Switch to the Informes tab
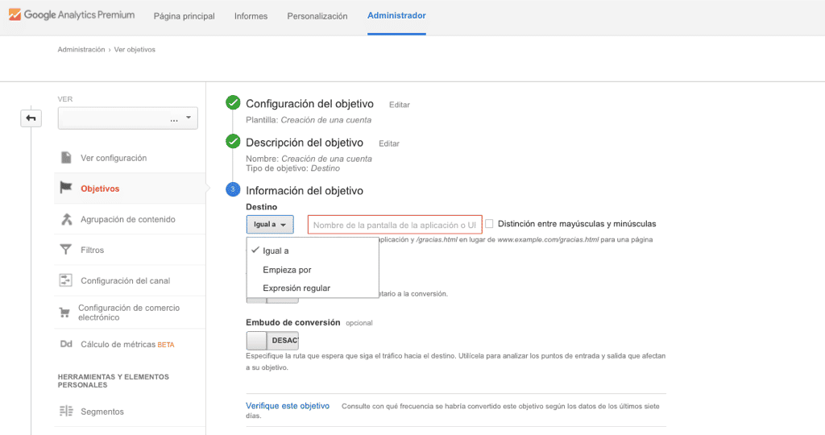 click(x=251, y=16)
